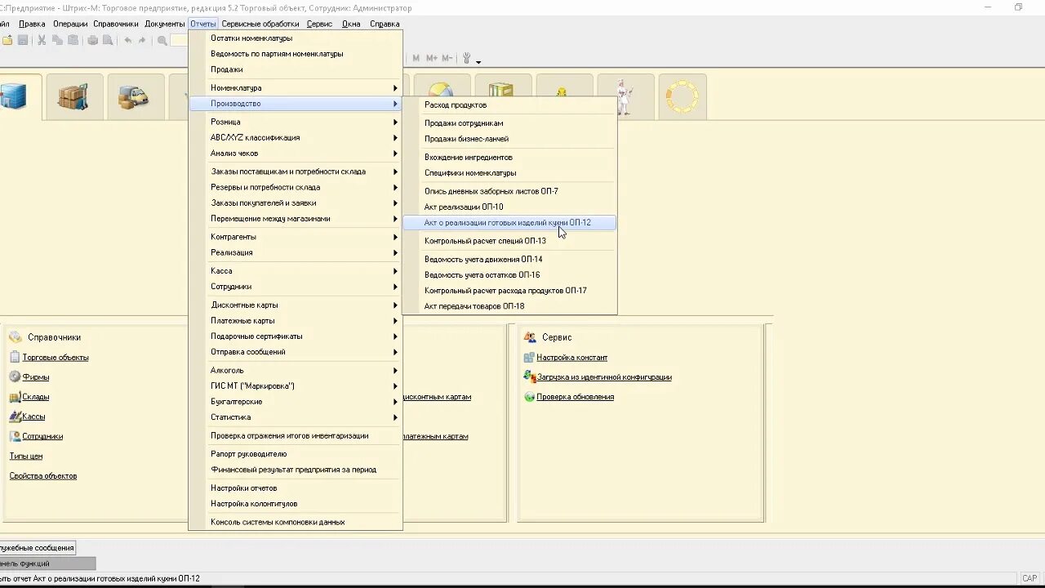Screen dimensions: 1045x588
Task: Click the open folder toolbar icon
Action: [x=7, y=40]
